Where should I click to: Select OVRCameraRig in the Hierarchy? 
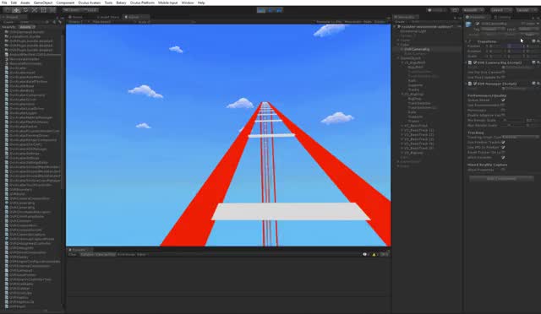pyautogui.click(x=417, y=49)
